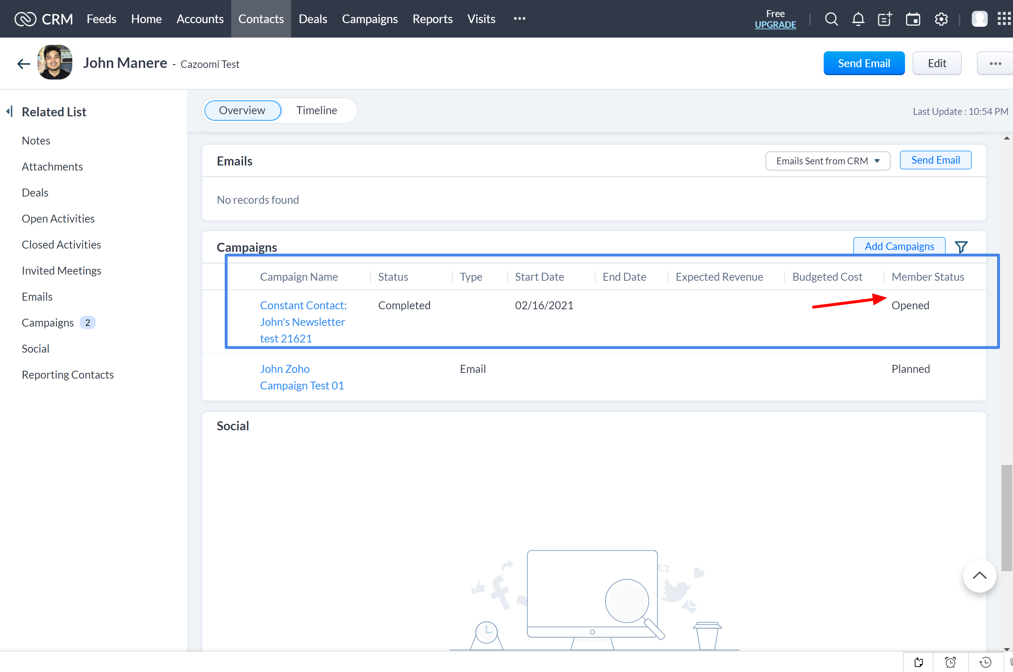Viewport: 1013px width, 672px height.
Task: Click the Cazoomi Test account name
Action: point(210,64)
